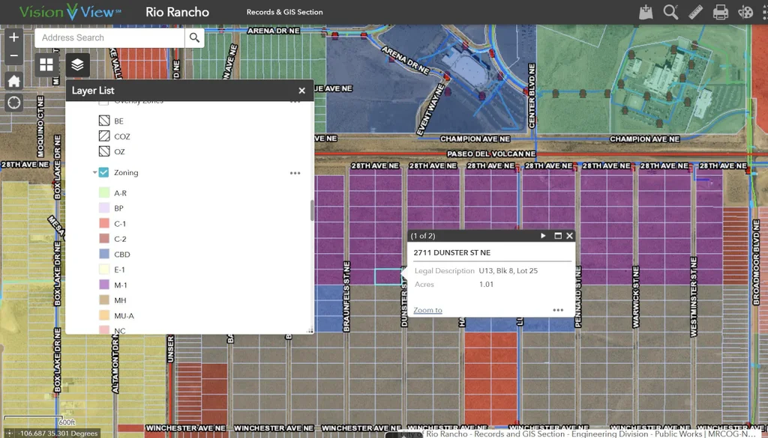
Task: Show next feature in popup
Action: tap(544, 236)
